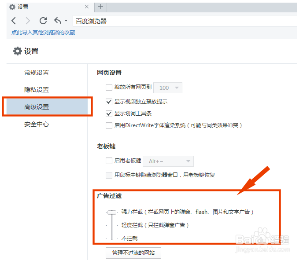Select the 设置 browser tab

(x=50, y=7)
